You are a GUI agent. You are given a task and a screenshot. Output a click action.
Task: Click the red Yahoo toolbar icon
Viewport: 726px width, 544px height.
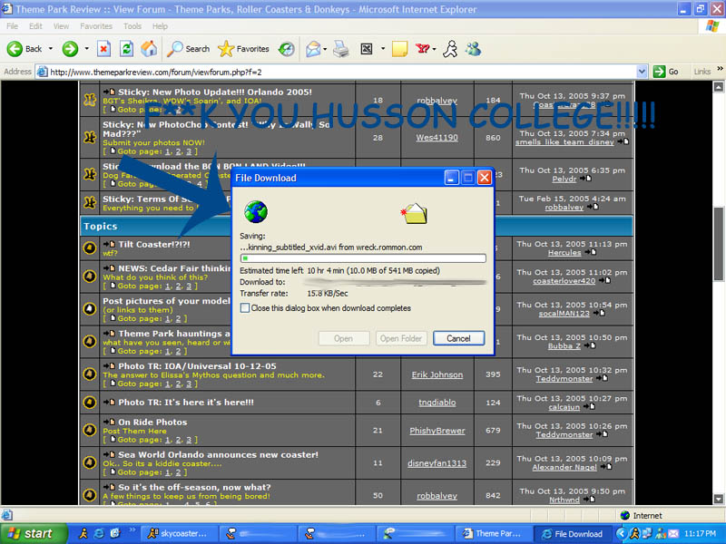click(422, 48)
